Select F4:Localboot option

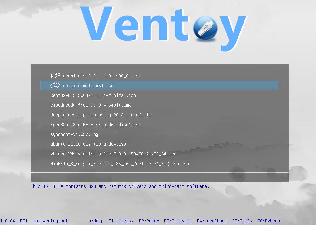pyautogui.click(x=212, y=221)
